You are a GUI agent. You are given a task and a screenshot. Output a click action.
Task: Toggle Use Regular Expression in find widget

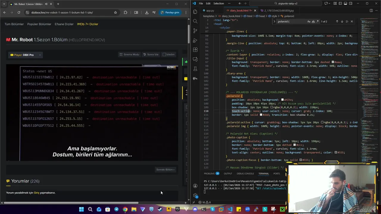[318, 21]
